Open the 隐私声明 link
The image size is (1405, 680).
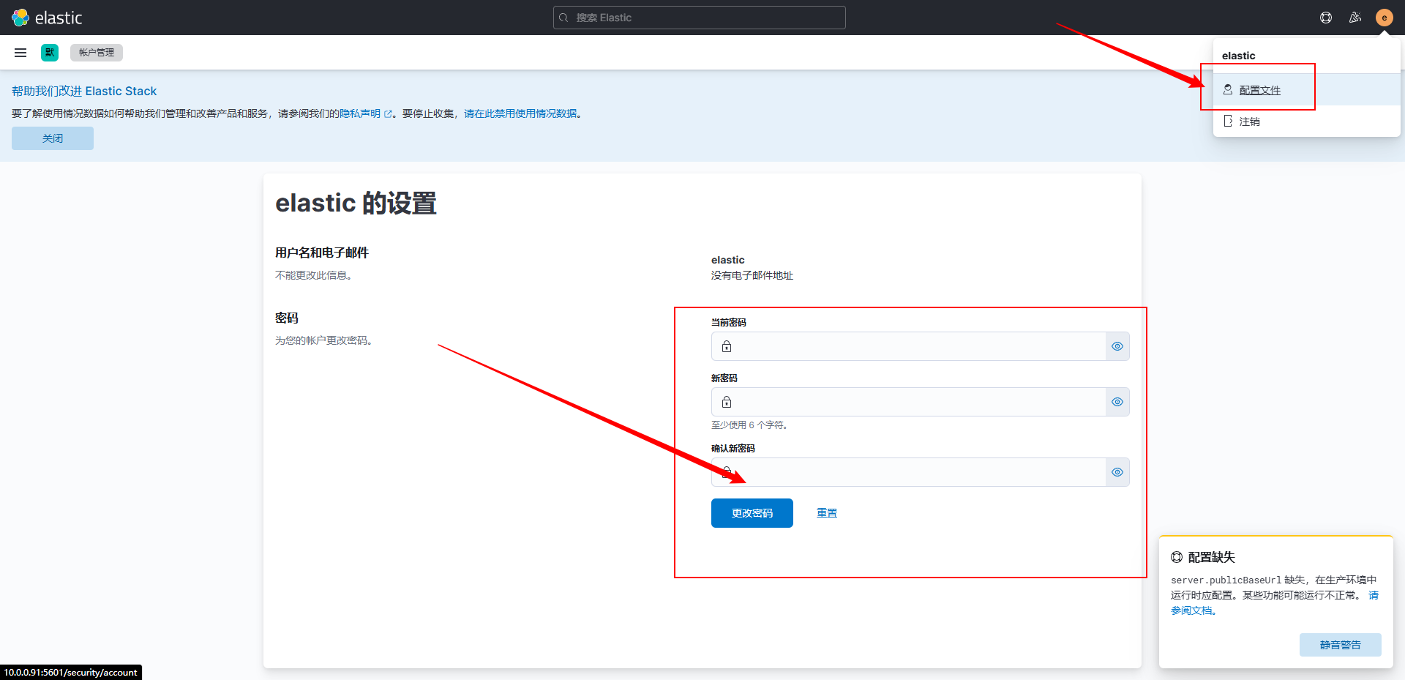tap(366, 113)
